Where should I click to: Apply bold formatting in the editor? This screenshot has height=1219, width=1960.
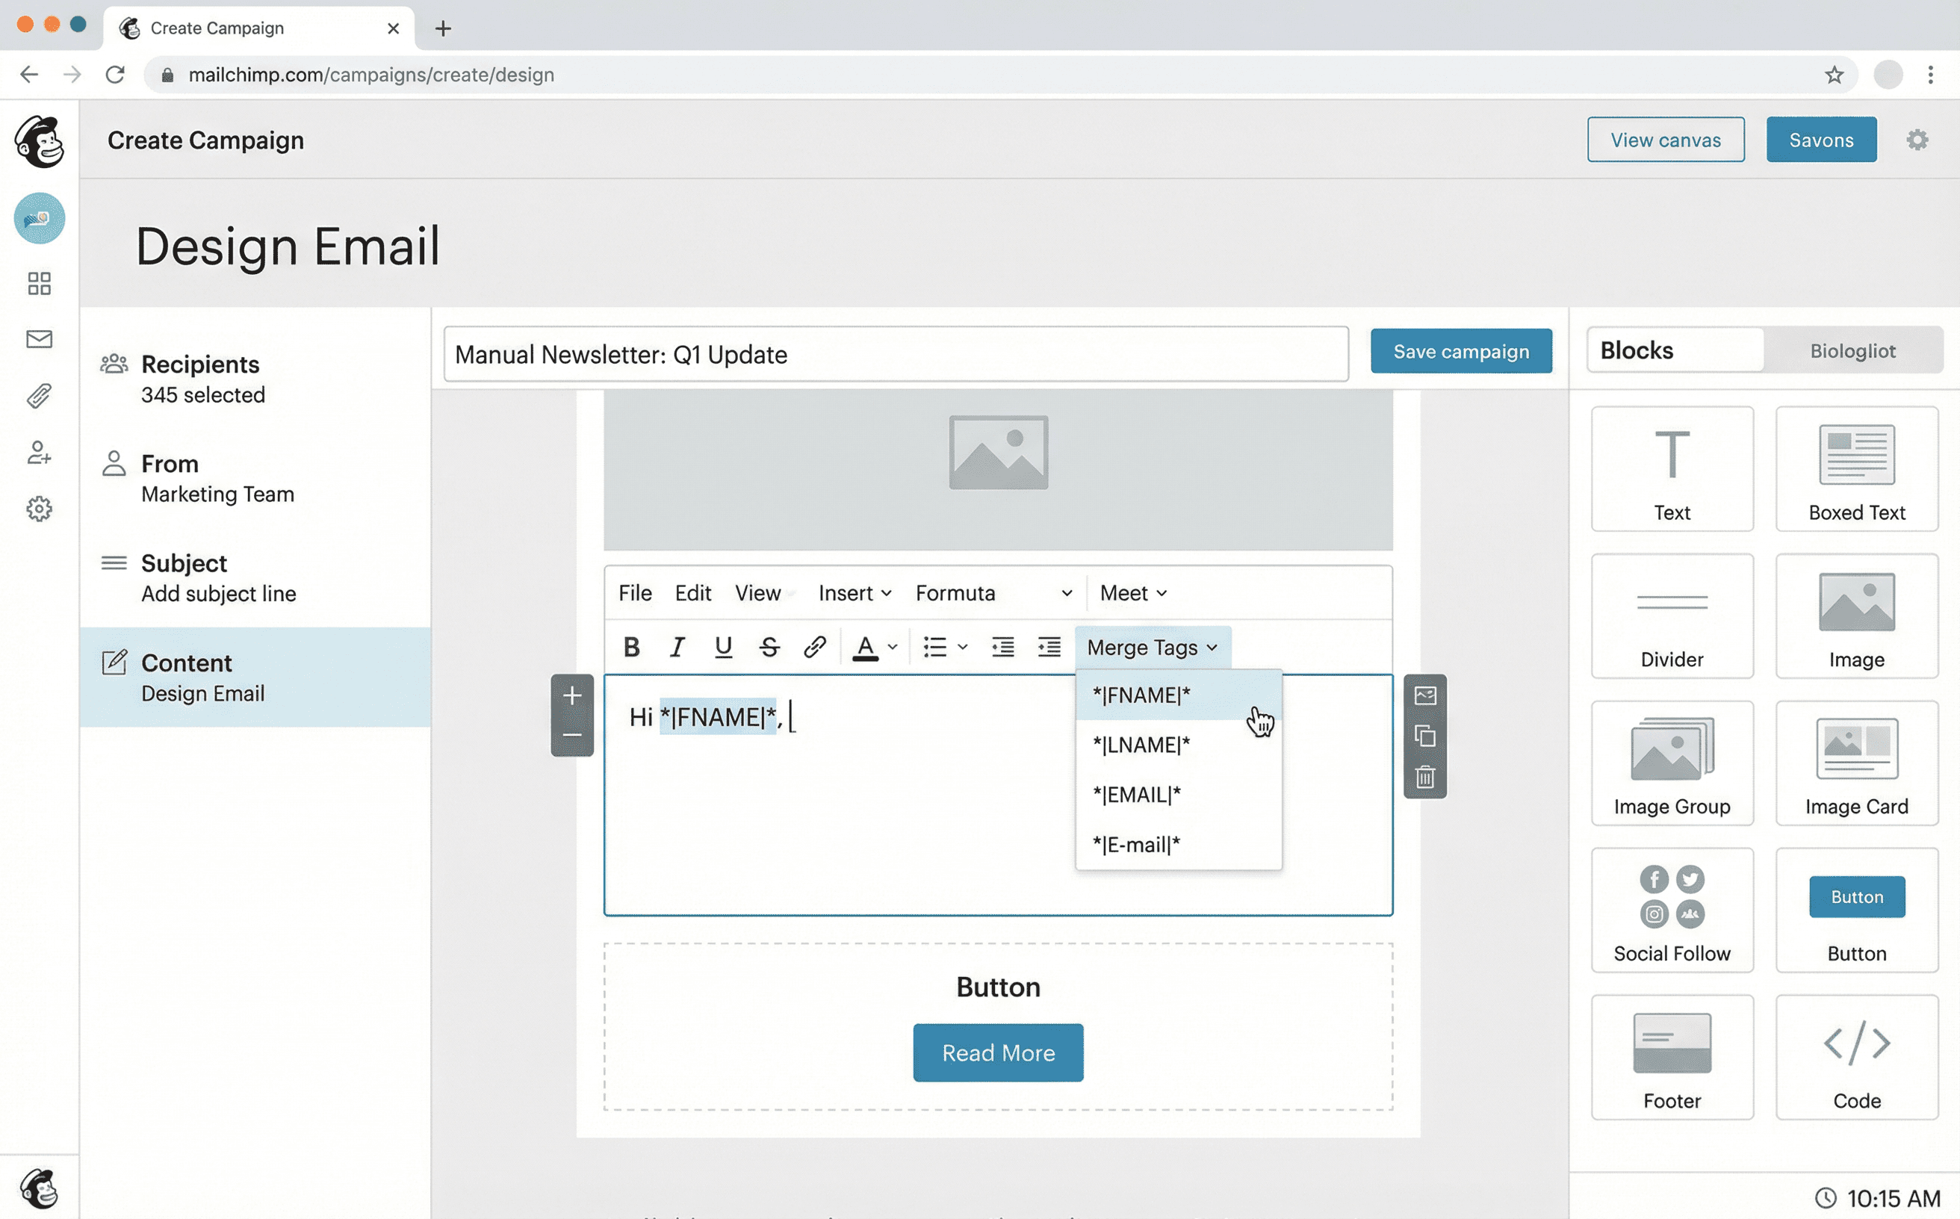pyautogui.click(x=632, y=646)
